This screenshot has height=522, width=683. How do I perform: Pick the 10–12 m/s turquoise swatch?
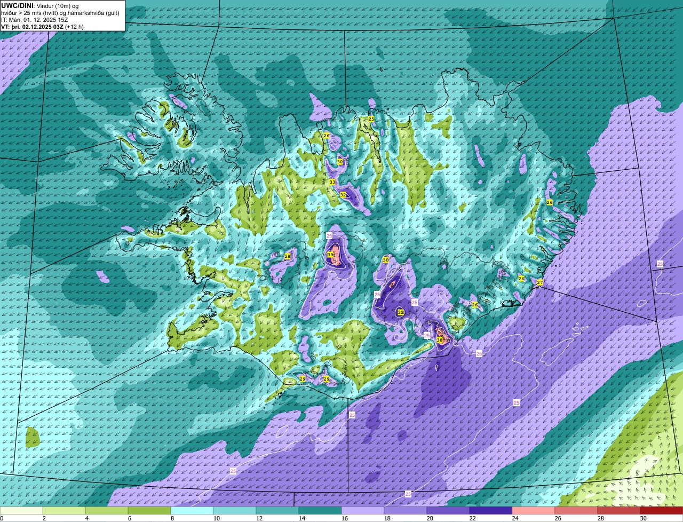pyautogui.click(x=235, y=511)
